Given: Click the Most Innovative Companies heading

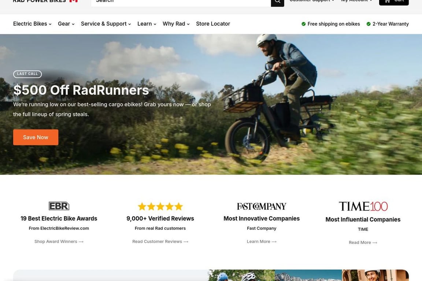Looking at the screenshot, I should coord(262,218).
